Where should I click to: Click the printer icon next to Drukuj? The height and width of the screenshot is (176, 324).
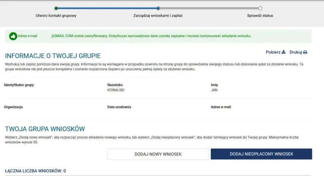305,52
